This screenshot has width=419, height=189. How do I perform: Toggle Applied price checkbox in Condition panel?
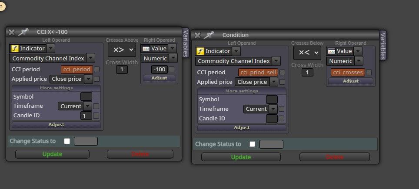tap(282, 82)
